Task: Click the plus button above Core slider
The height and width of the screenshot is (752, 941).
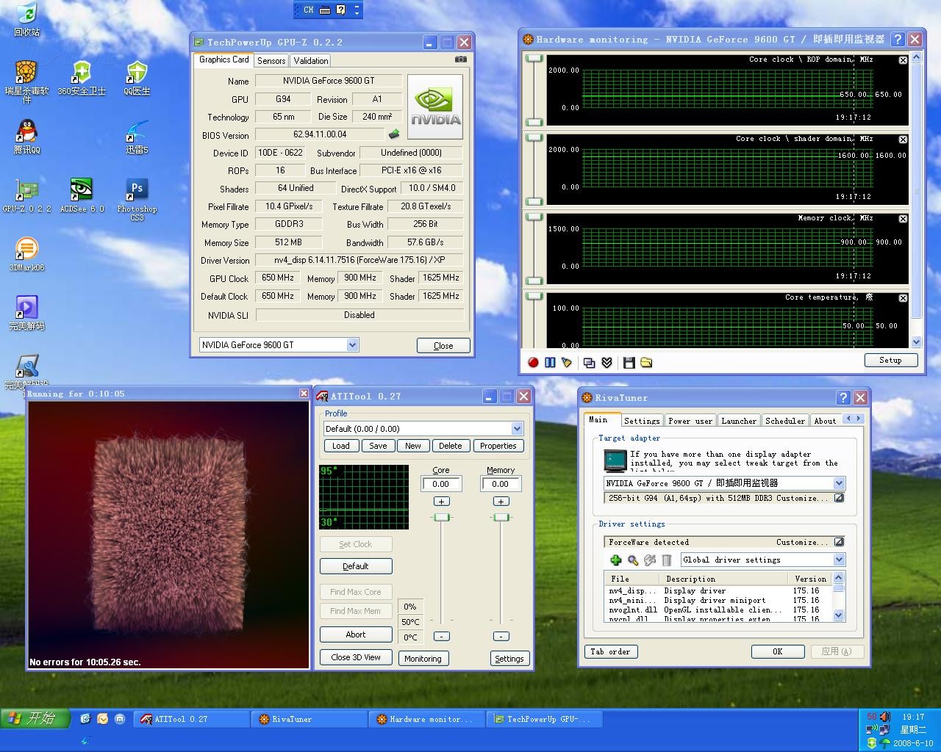Action: tap(441, 502)
